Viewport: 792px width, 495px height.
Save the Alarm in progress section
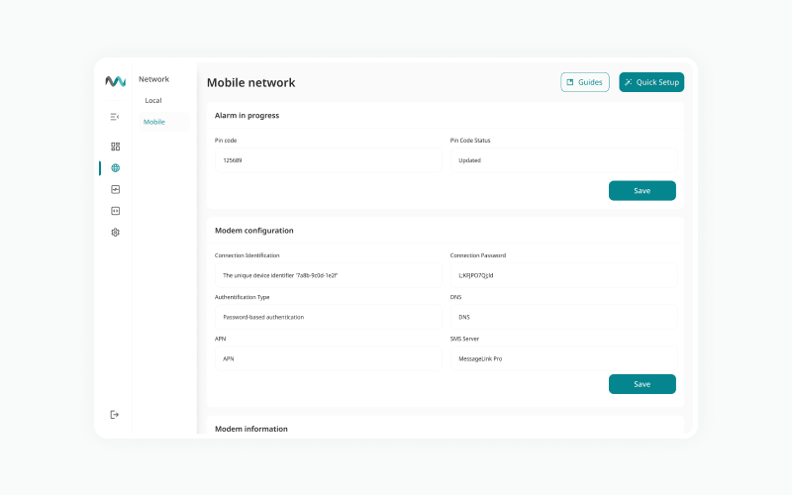[642, 190]
